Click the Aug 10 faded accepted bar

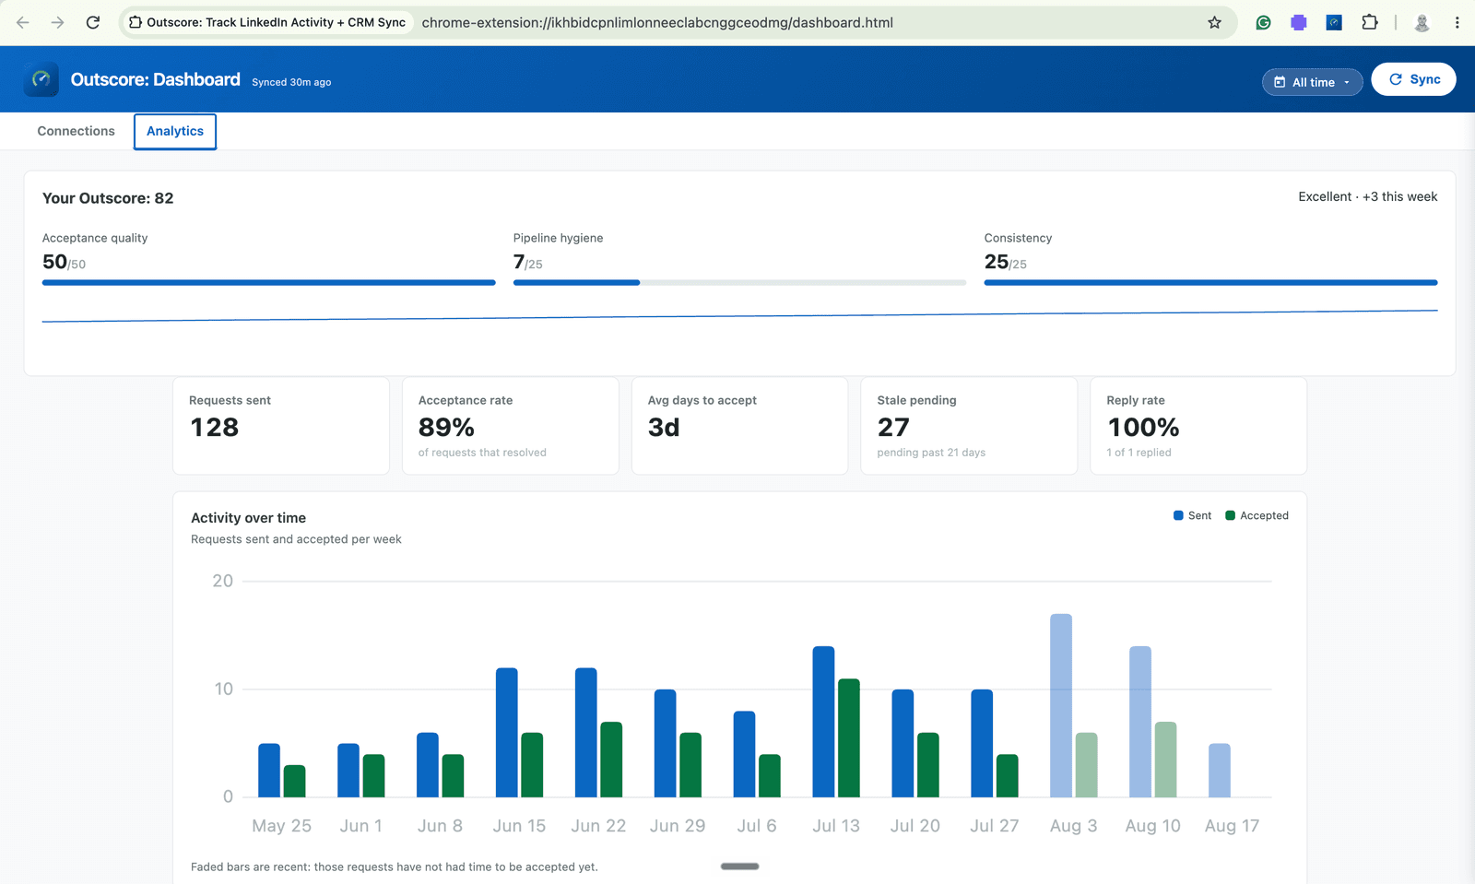click(x=1166, y=760)
